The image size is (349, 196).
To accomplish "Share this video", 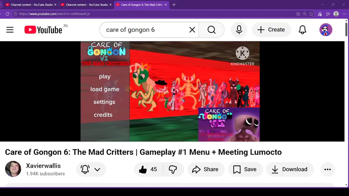I will tap(206, 169).
